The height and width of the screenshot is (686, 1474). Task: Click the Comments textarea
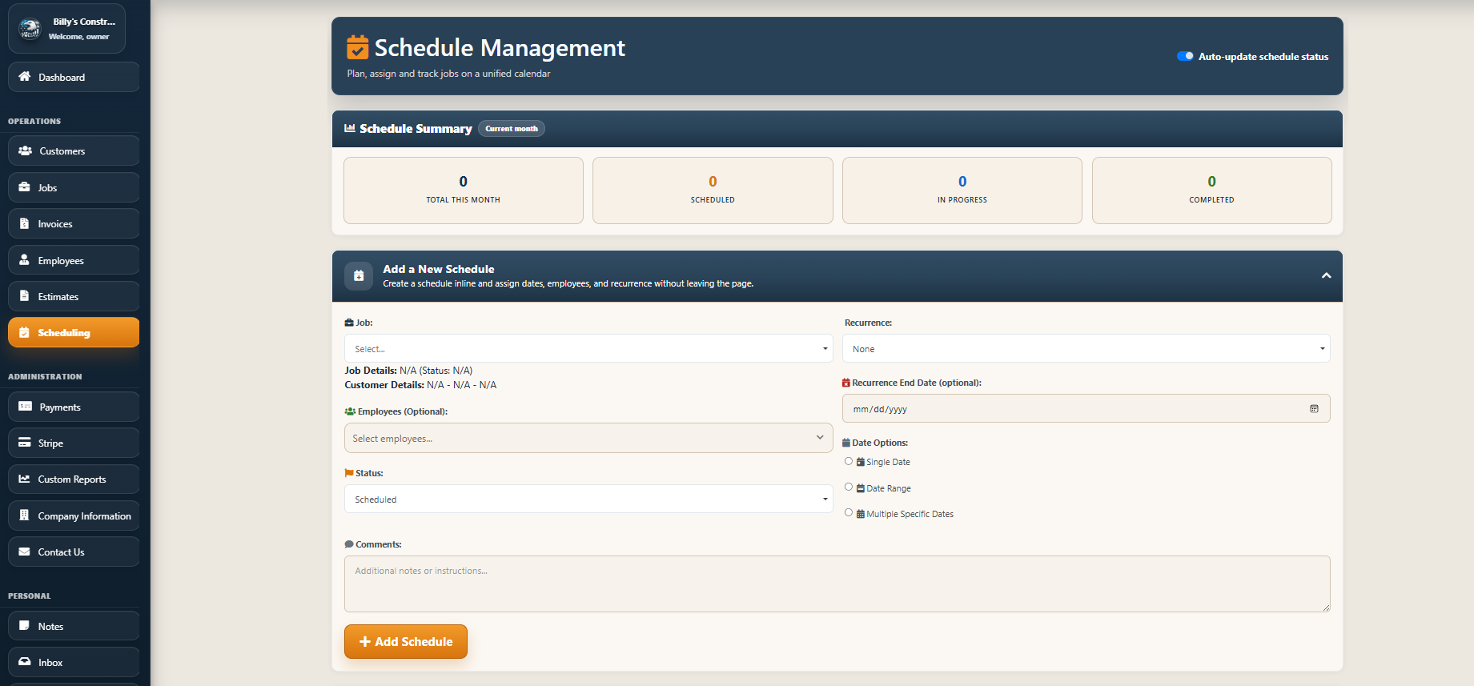click(x=837, y=584)
